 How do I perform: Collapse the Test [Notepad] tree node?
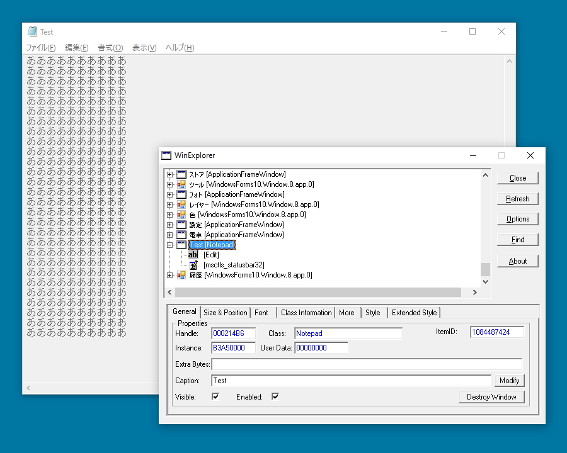(x=169, y=245)
